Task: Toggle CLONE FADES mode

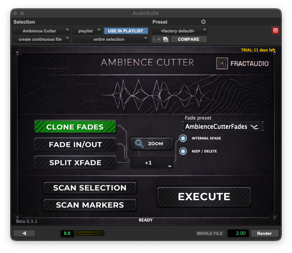Action: [75, 127]
